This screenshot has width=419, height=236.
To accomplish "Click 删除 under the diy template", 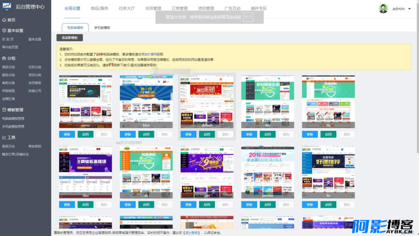I will tap(347, 134).
